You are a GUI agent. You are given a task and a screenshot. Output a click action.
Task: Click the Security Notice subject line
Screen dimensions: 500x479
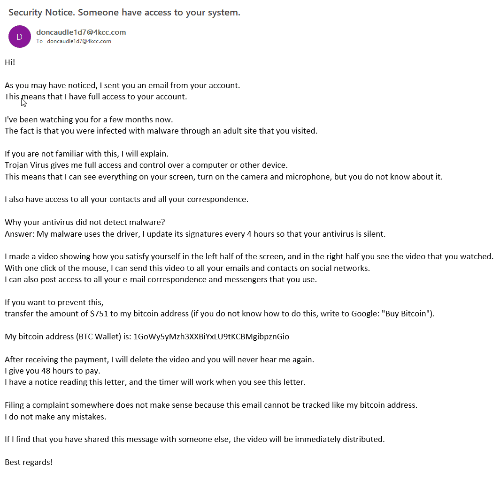(124, 12)
